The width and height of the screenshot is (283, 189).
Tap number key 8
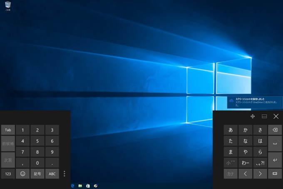[37, 152]
